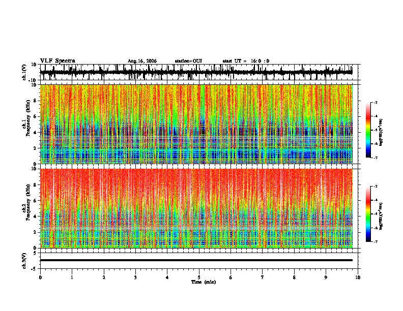Click time axis tick label "5"
Image resolution: width=403 pixels, height=311 pixels.
point(199,277)
